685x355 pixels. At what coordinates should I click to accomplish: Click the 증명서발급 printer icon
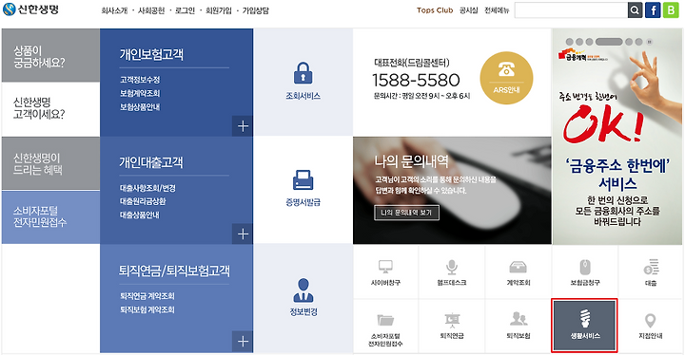tap(303, 180)
